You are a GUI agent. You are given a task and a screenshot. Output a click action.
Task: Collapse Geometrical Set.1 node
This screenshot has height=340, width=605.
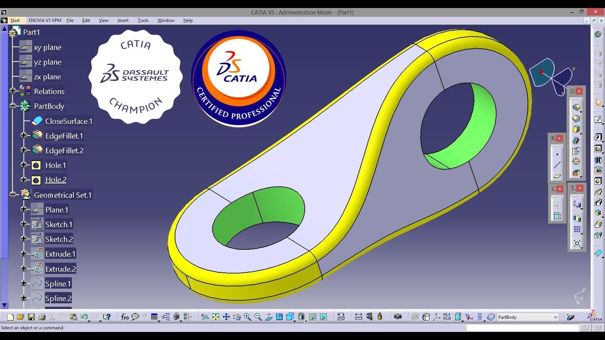(13, 195)
